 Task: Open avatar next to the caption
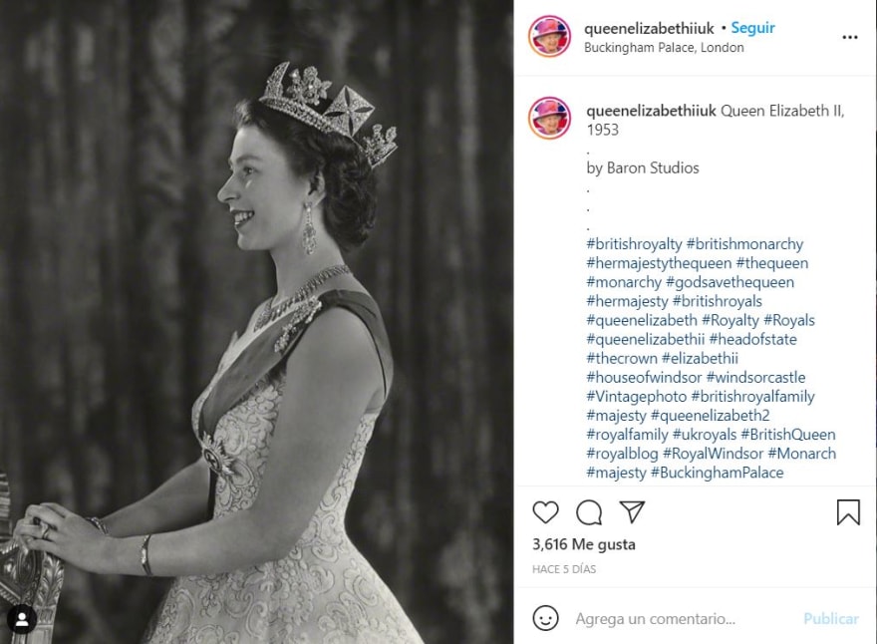[549, 118]
